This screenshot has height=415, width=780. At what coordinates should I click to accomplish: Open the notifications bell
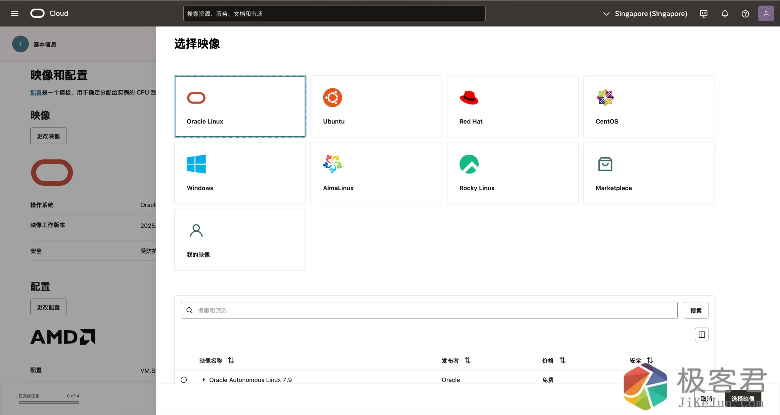(725, 14)
